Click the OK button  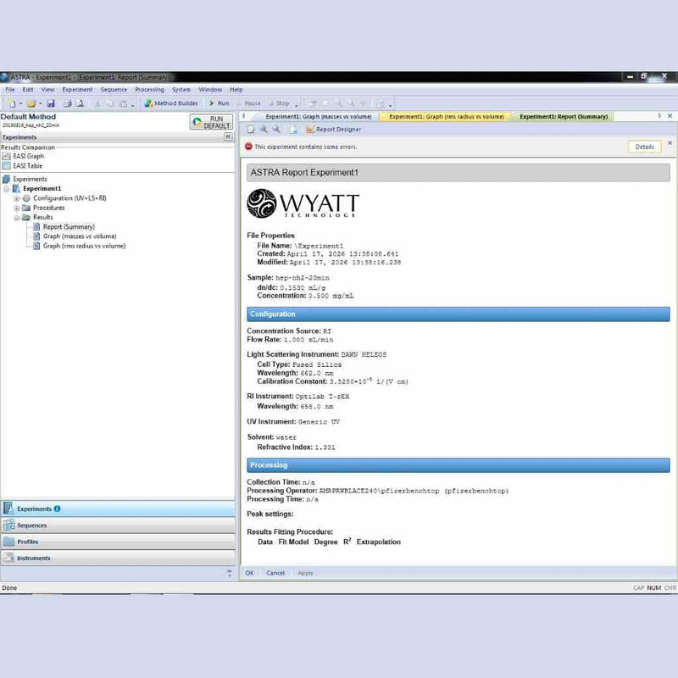[249, 573]
